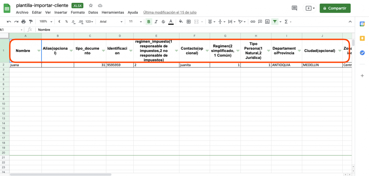The width and height of the screenshot is (369, 176).
Task: Open the Insertar menu
Action: click(x=61, y=13)
